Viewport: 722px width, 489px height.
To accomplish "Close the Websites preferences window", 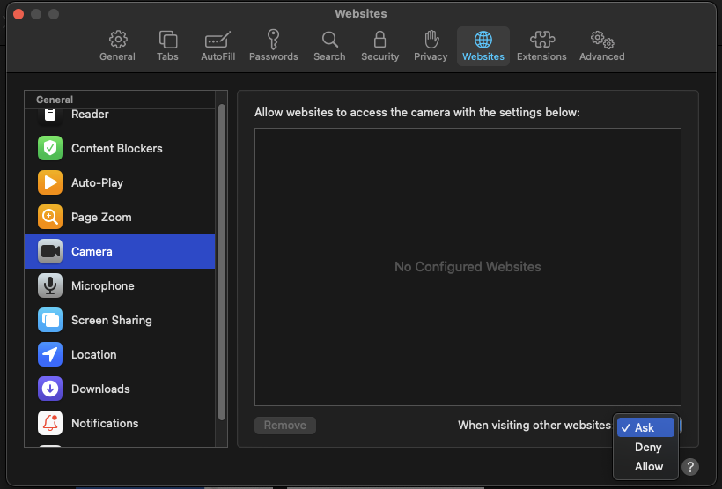I will point(18,14).
